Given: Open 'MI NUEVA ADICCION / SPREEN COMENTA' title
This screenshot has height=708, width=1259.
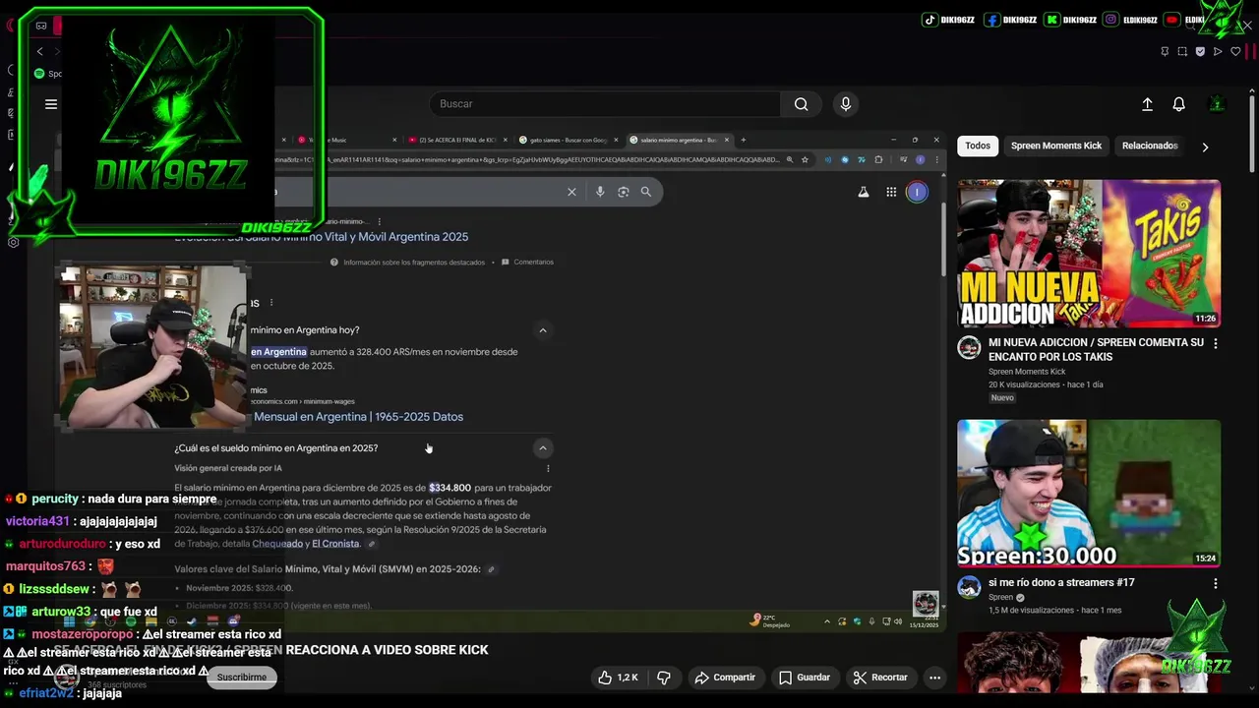Looking at the screenshot, I should (x=1096, y=349).
